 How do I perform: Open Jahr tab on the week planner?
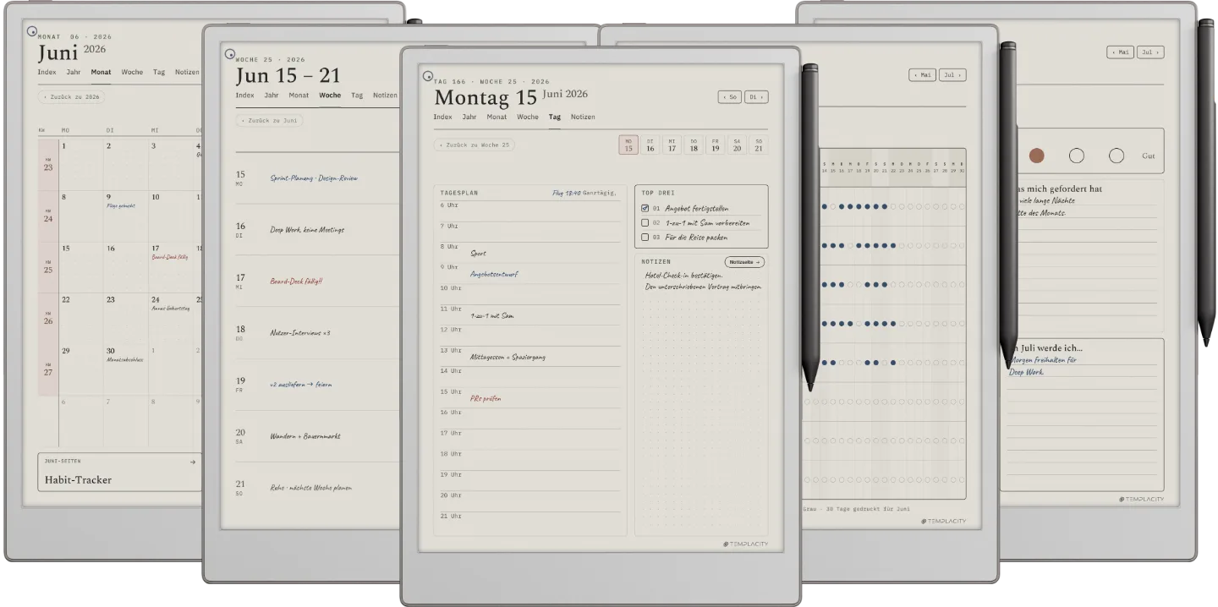(x=272, y=96)
